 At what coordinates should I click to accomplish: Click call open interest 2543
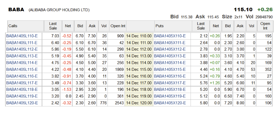click(x=119, y=103)
